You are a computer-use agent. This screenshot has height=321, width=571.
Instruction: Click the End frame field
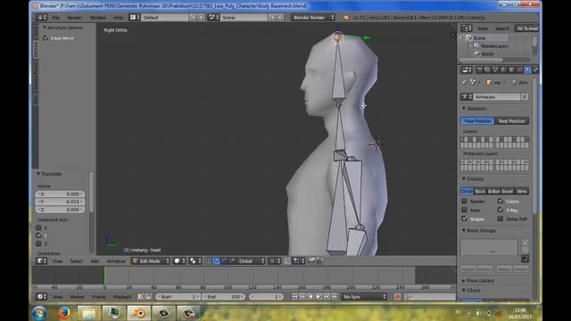point(224,297)
